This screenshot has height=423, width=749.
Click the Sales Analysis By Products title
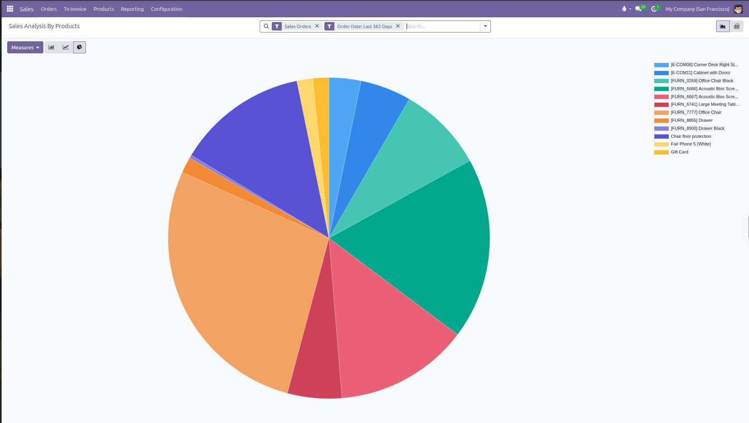point(44,26)
